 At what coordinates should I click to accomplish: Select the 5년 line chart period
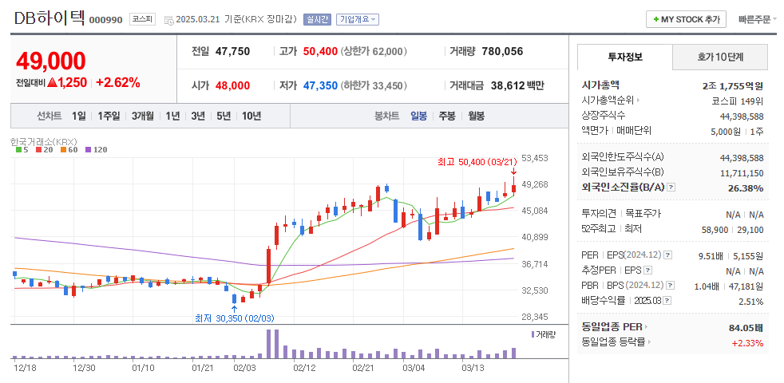coord(224,116)
